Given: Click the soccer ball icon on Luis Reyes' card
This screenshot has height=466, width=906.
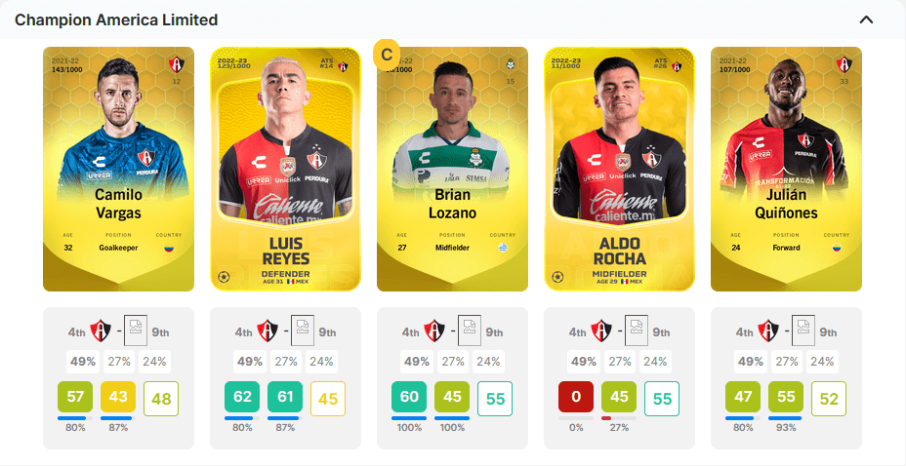Looking at the screenshot, I should point(225,277).
